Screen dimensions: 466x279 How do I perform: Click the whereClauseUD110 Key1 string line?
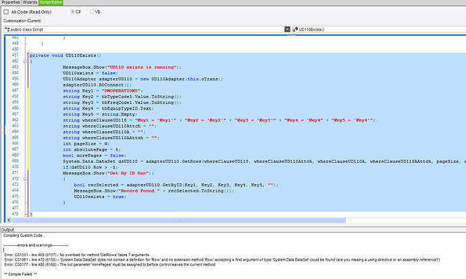[219, 120]
